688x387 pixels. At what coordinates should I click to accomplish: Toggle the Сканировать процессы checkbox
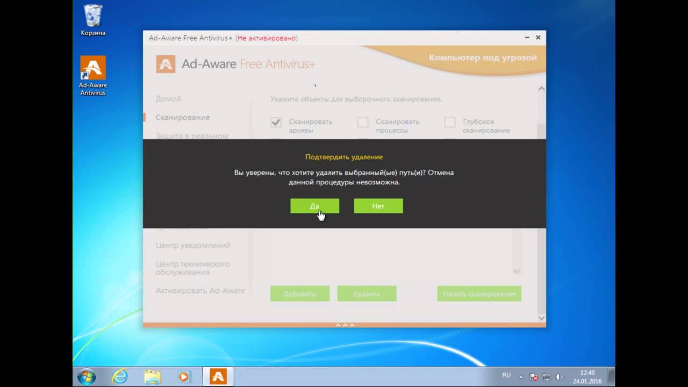click(363, 122)
